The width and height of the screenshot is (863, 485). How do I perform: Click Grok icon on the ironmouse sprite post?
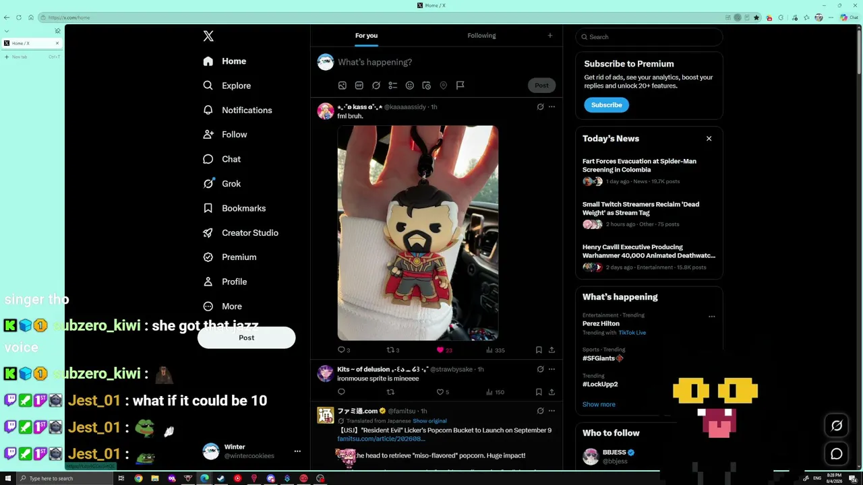540,369
